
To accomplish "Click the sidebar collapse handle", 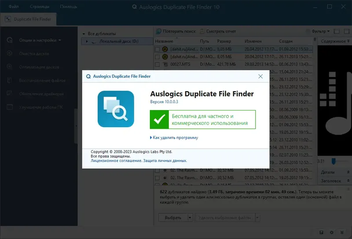I will tap(76, 126).
